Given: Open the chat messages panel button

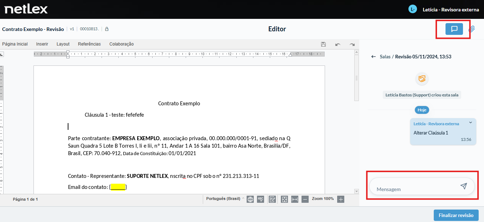Looking at the screenshot, I should [x=454, y=29].
